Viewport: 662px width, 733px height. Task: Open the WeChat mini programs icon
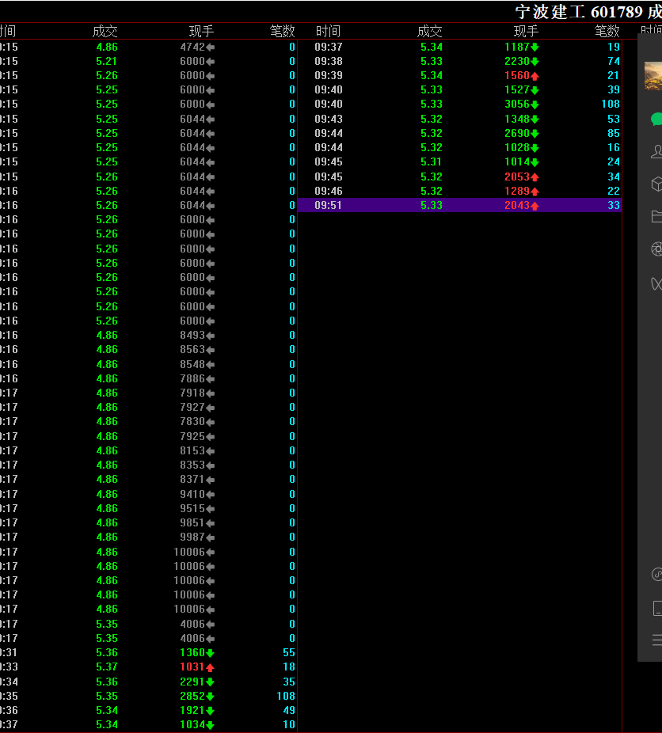point(656,574)
